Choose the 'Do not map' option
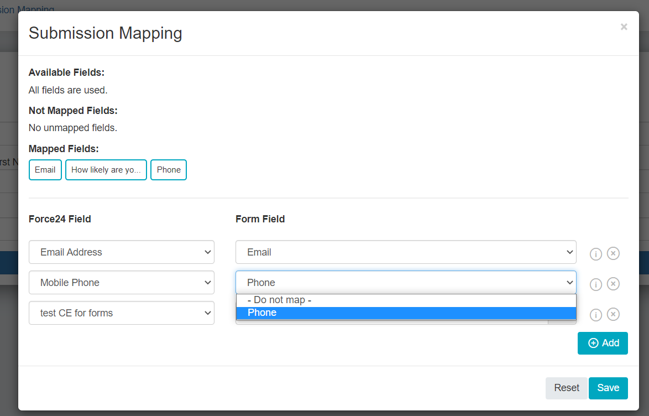 [x=406, y=300]
